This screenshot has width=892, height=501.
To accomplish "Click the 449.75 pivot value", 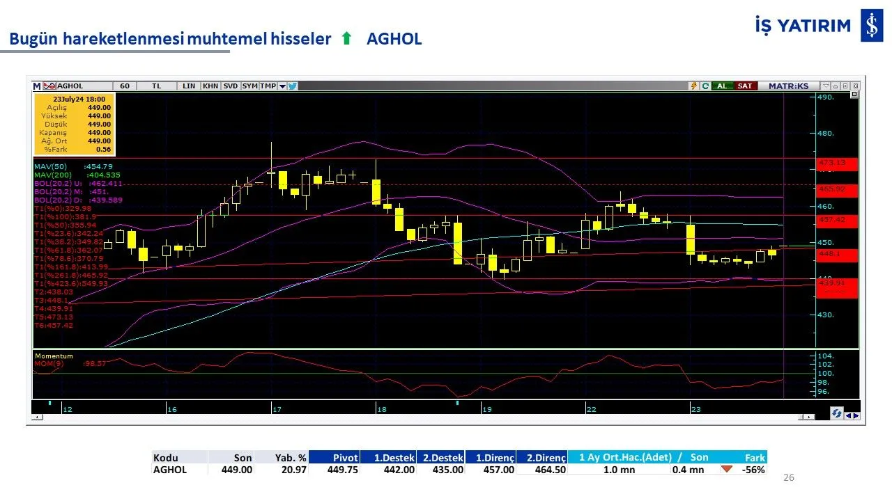I will (x=343, y=470).
